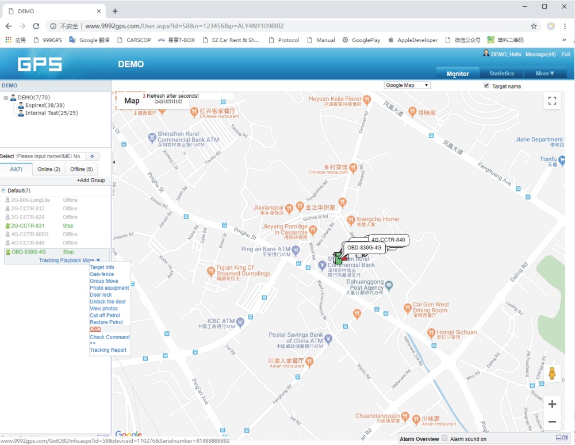Open the More dropdown in top navigation
The height and width of the screenshot is (445, 575).
pos(545,74)
